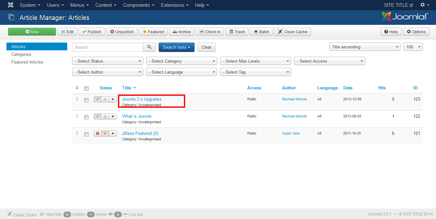Viewport: 436px width, 219px height.
Task: Click the green New article button
Action: [32, 32]
